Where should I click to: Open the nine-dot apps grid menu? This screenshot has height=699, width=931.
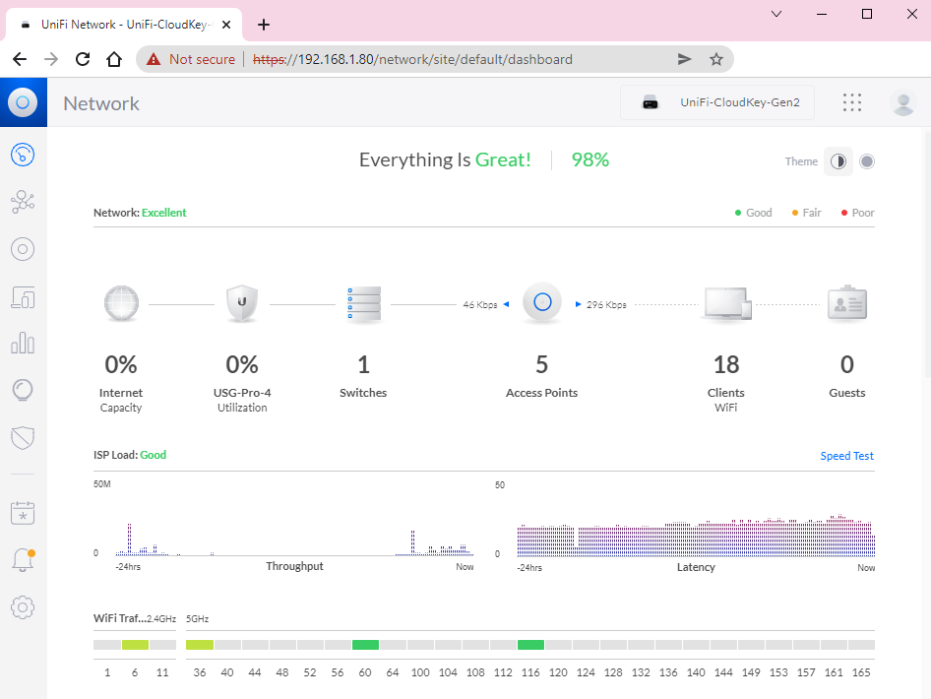(x=852, y=102)
